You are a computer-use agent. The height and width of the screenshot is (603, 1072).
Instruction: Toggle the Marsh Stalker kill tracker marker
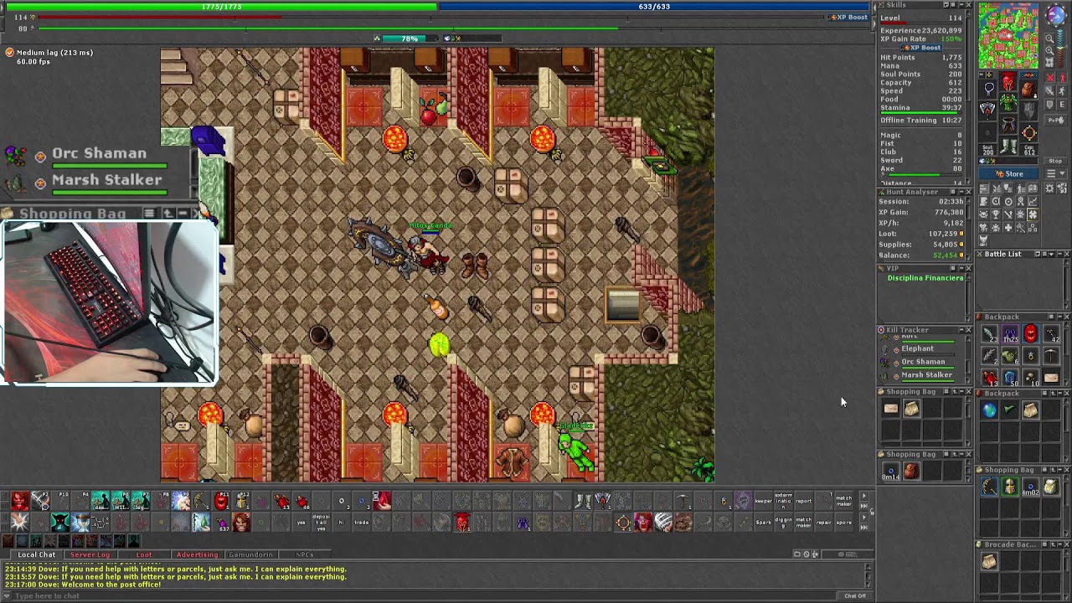coord(896,376)
